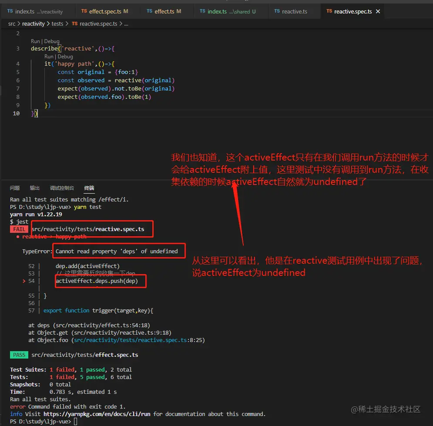Click 'expect(observed).not.toBe(original)' line
The height and width of the screenshot is (426, 433).
pyautogui.click(x=116, y=89)
